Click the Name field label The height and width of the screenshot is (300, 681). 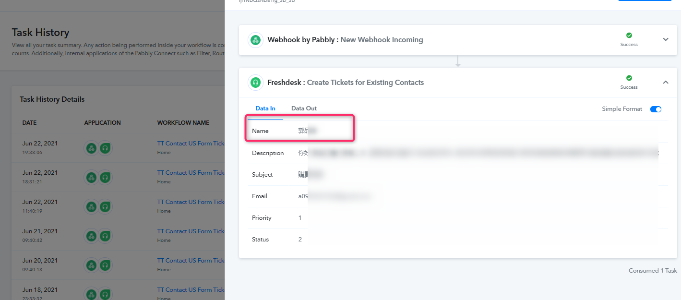[x=260, y=131]
